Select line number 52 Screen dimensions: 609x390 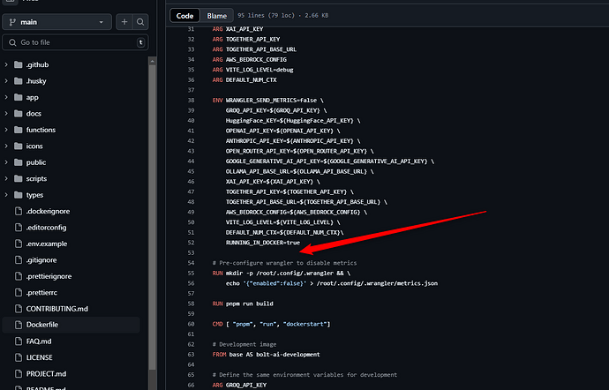(x=191, y=243)
